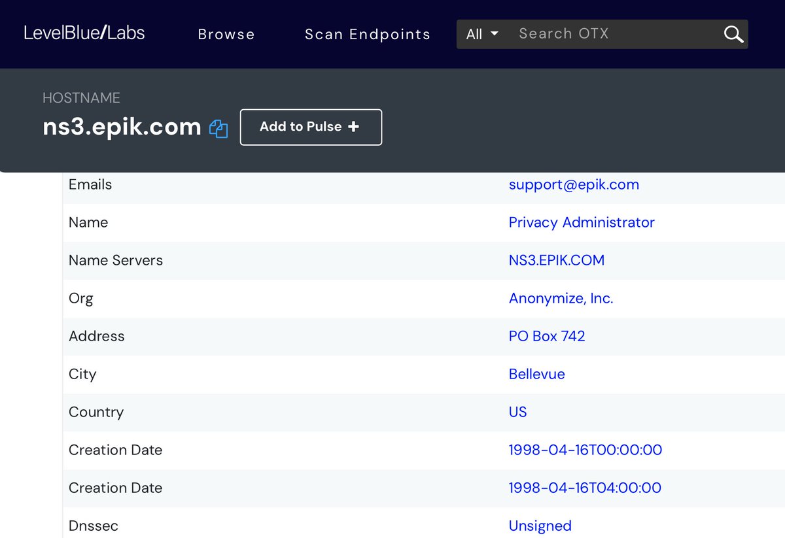The height and width of the screenshot is (538, 785).
Task: Open the Browse menu
Action: [226, 34]
